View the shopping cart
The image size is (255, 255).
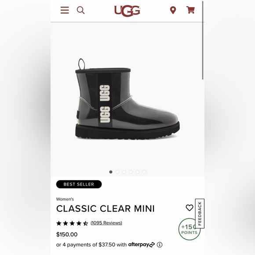[190, 10]
